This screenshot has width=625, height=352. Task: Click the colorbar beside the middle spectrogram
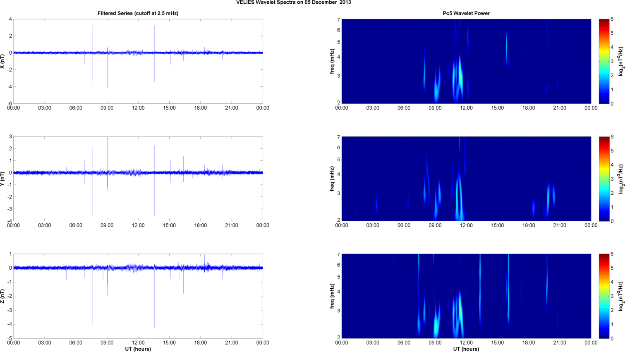click(604, 179)
